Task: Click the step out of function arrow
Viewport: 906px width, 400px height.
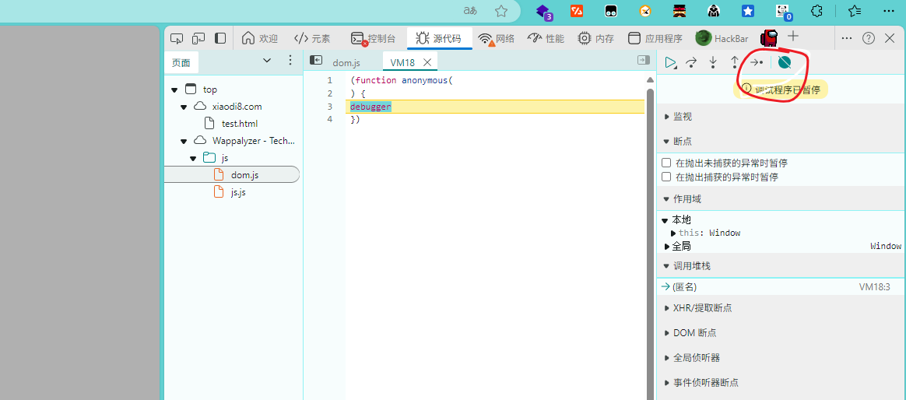Action: (x=735, y=62)
